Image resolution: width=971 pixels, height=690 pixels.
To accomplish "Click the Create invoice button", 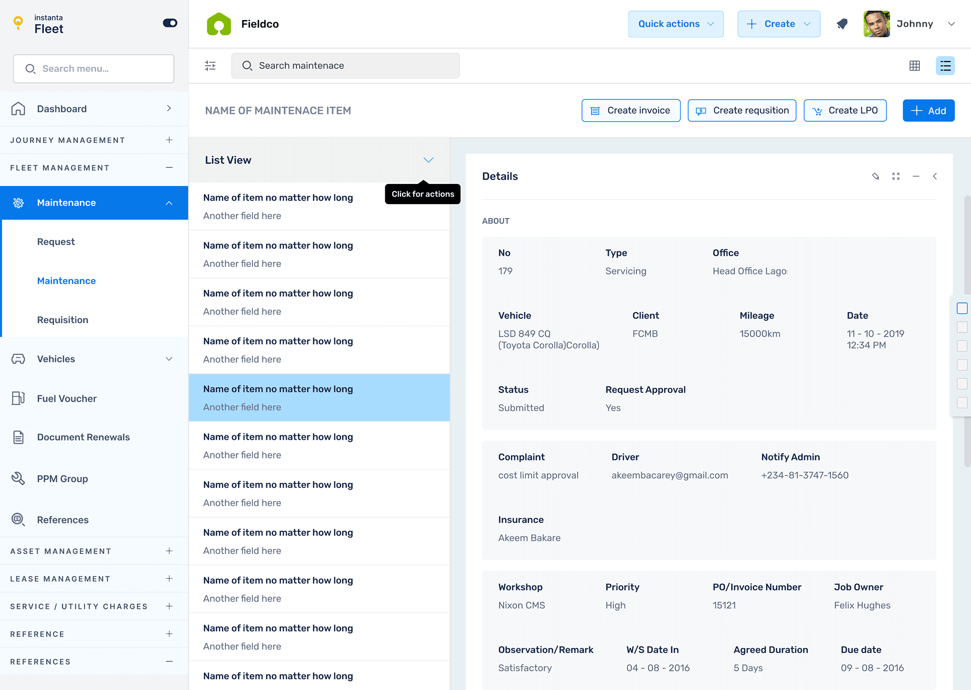I will (631, 111).
